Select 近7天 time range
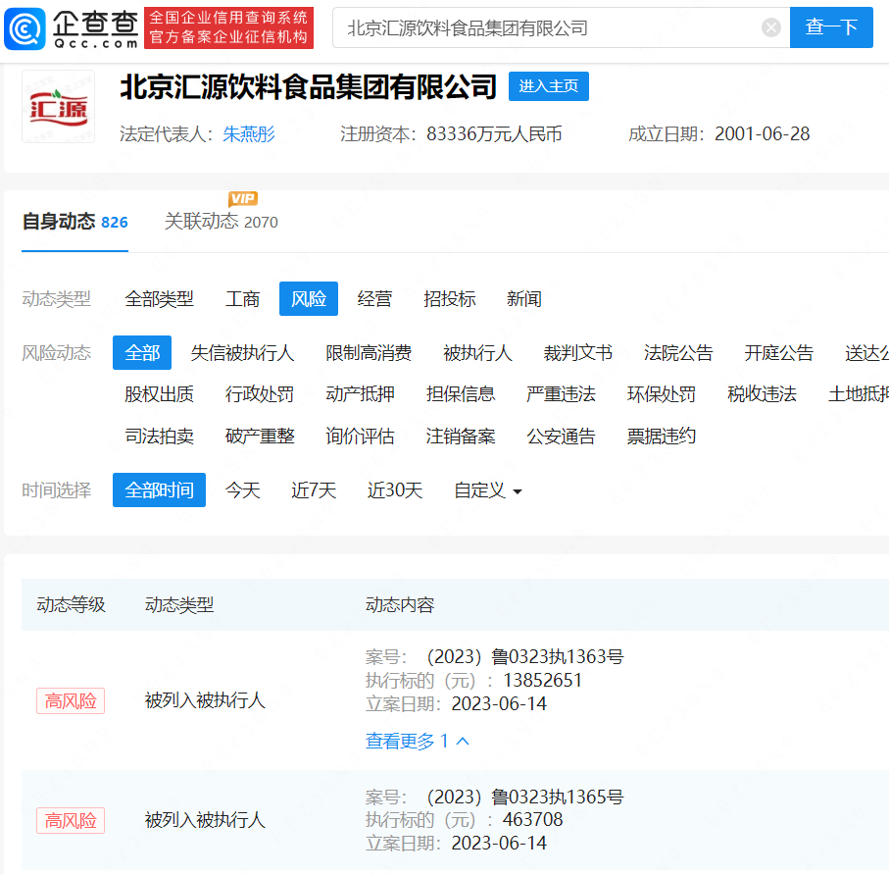The height and width of the screenshot is (875, 889). click(x=314, y=489)
